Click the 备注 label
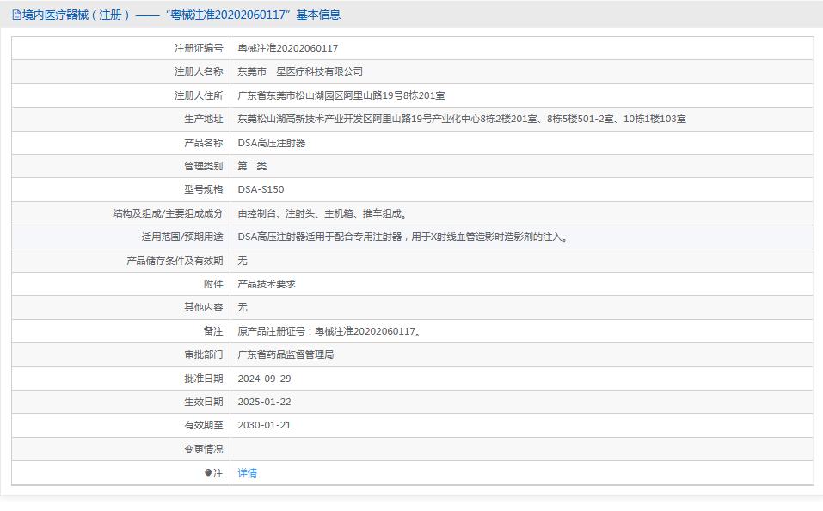Screen dimensions: 823x511 point(213,331)
